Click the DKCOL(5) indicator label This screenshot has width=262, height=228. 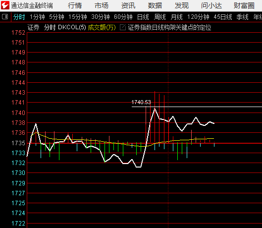pos(72,27)
